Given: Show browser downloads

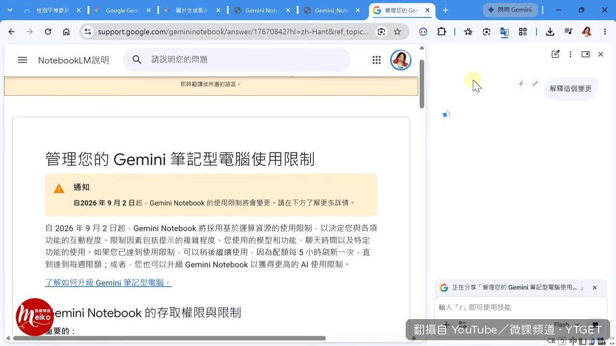Looking at the screenshot, I should (x=550, y=32).
